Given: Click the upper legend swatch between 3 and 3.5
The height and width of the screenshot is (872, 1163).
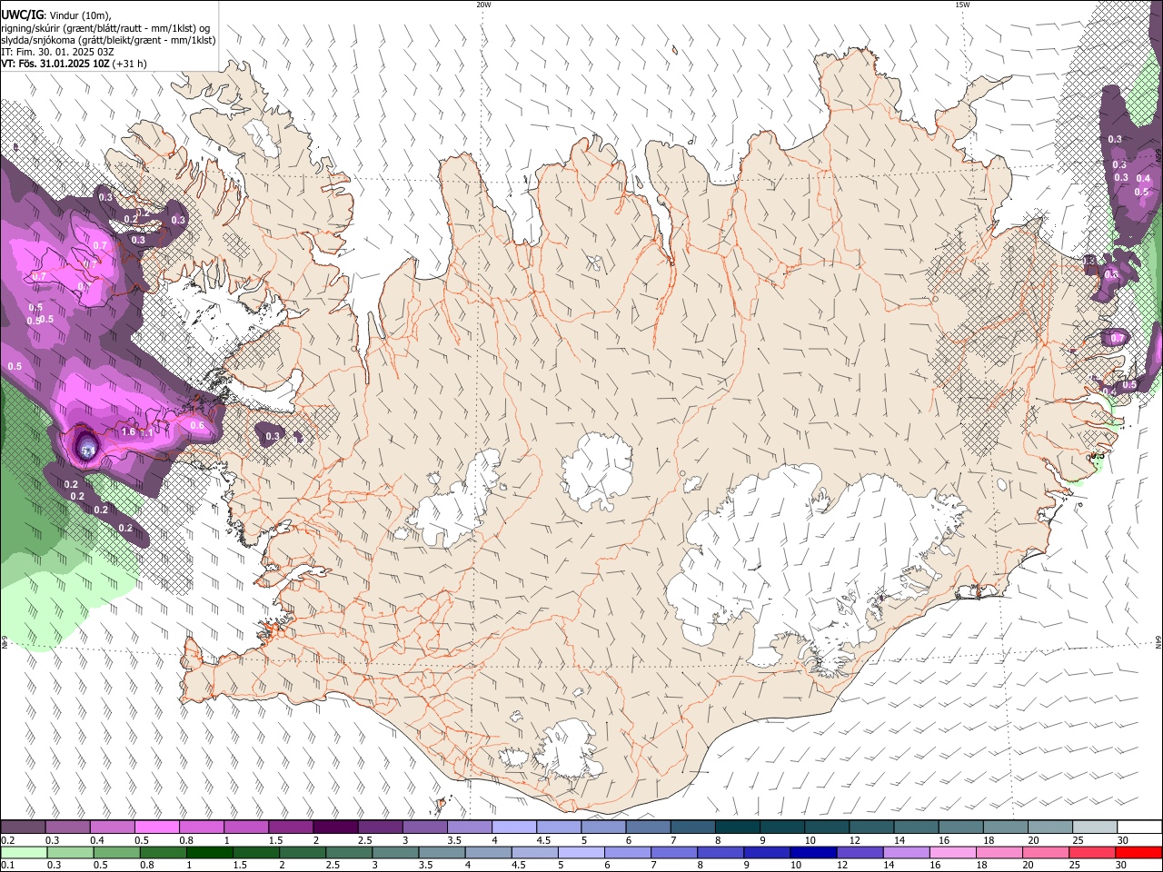Looking at the screenshot, I should click(x=425, y=827).
